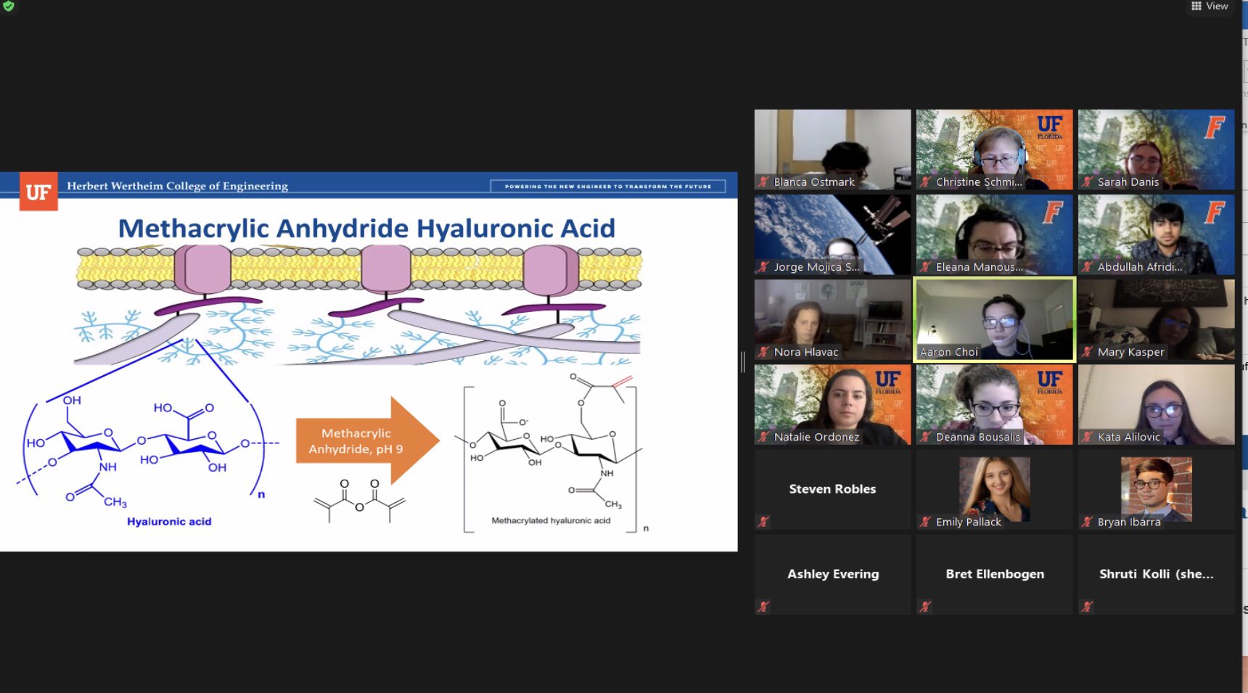Click the Kata Alilovic name label
The height and width of the screenshot is (693, 1248).
point(1128,437)
